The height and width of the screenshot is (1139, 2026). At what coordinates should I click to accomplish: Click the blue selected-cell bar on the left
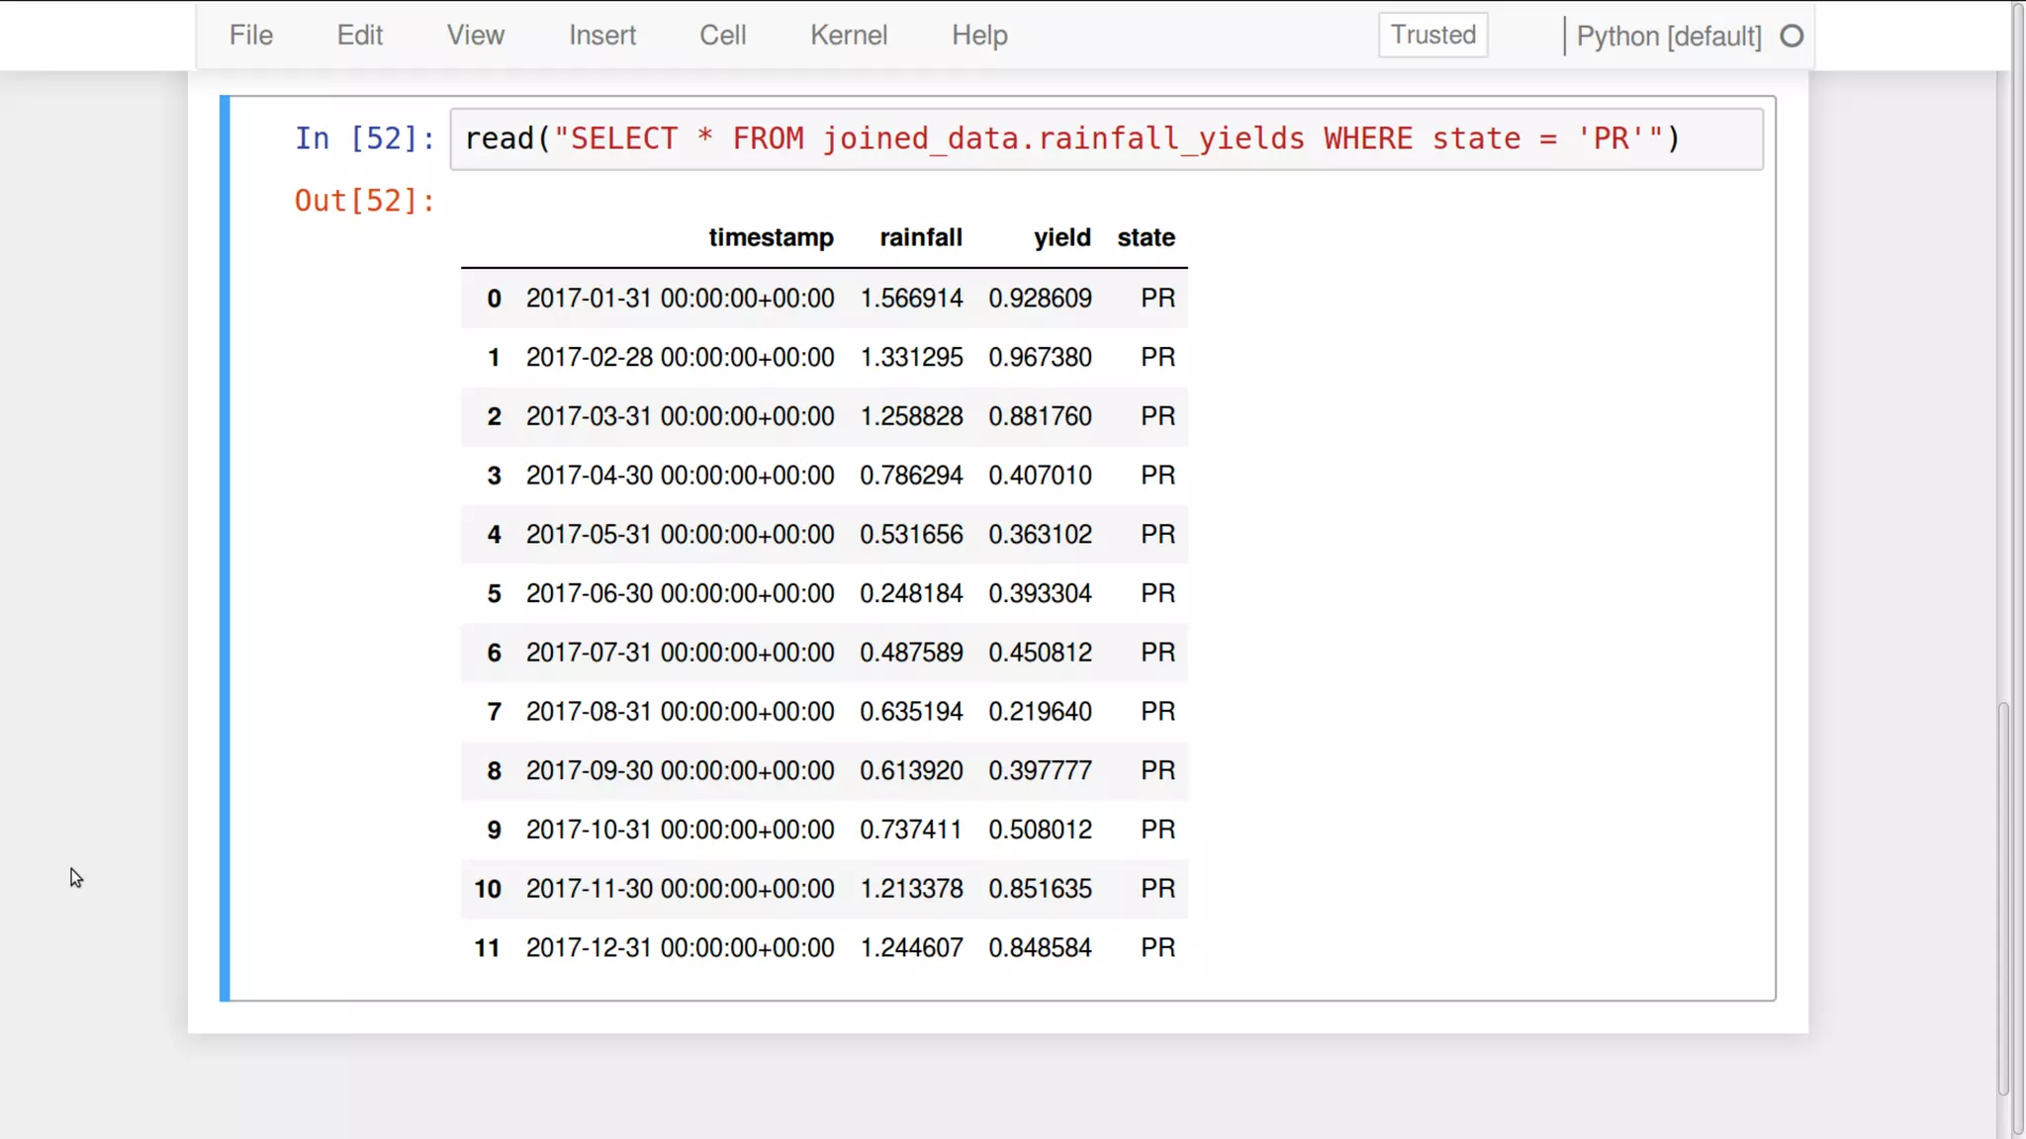226,548
